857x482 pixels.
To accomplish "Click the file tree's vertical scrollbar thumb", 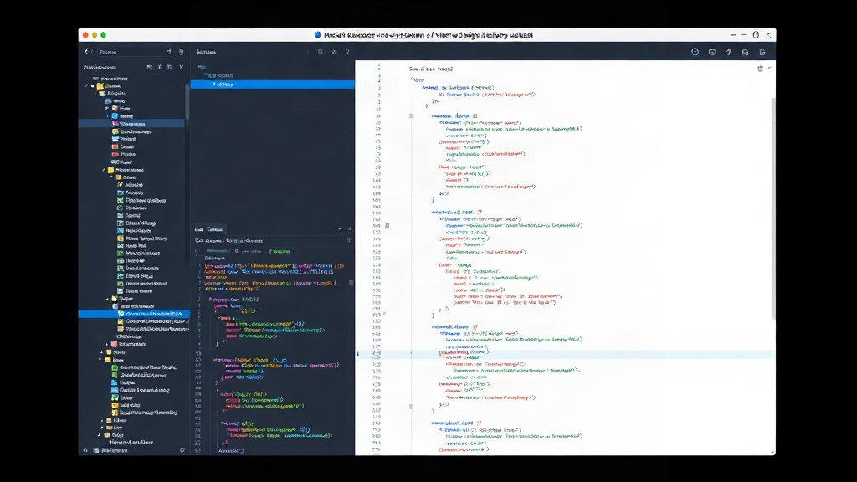I will (187, 102).
